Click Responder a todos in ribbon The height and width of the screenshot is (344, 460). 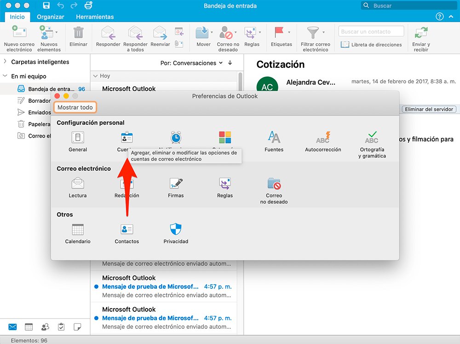pos(135,39)
